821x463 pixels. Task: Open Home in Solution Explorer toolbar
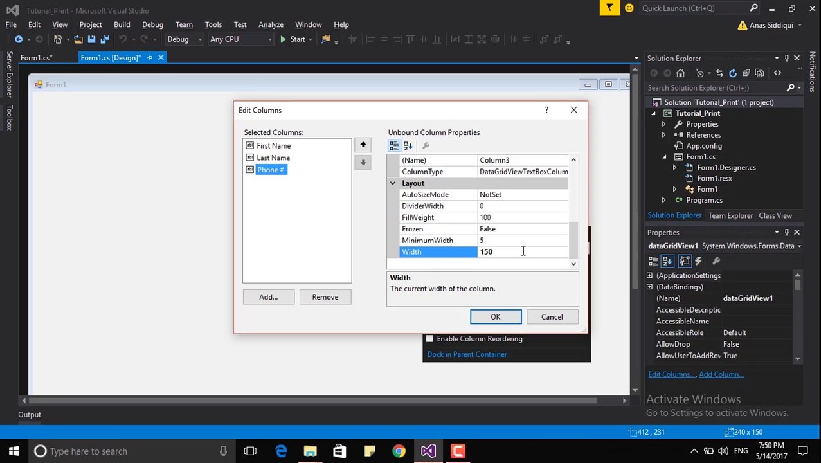[x=680, y=73]
